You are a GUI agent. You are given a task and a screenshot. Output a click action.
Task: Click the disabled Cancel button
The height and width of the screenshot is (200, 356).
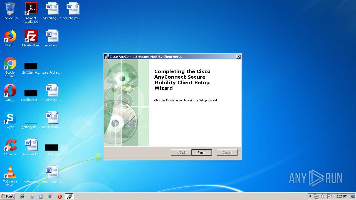(x=227, y=152)
